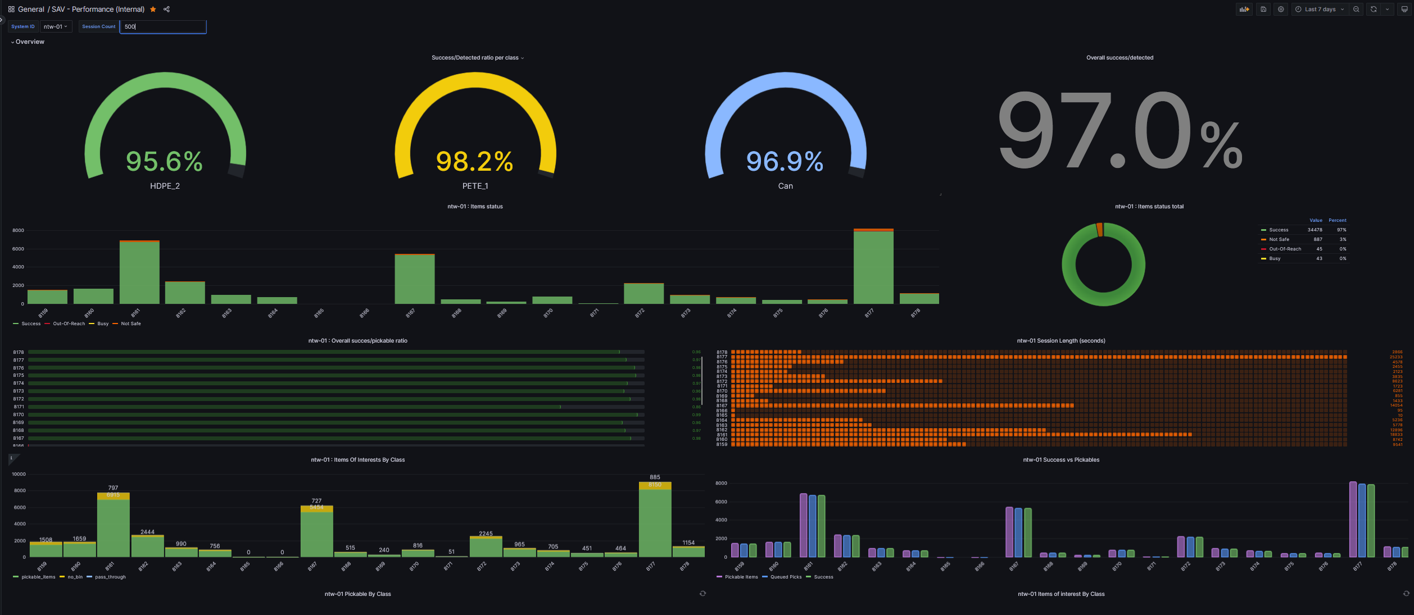The width and height of the screenshot is (1414, 615).
Task: Toggle pickable_items series in legend
Action: click(x=38, y=577)
